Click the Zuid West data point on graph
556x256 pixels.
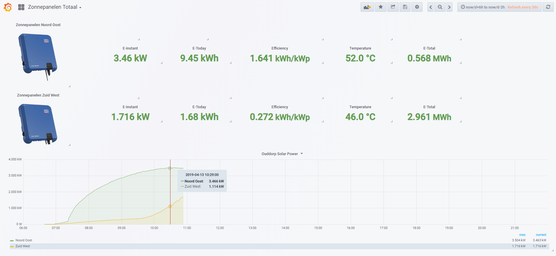170,206
